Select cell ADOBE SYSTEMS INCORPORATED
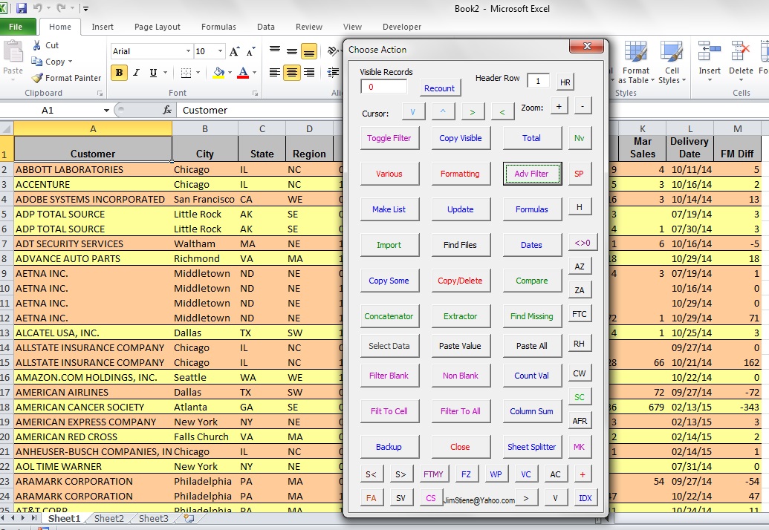The image size is (769, 530). [93, 200]
